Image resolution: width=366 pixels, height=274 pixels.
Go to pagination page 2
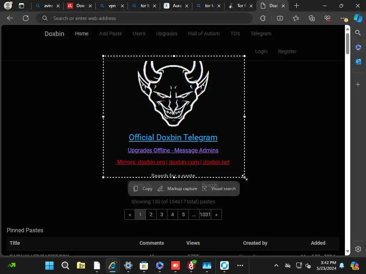151,214
